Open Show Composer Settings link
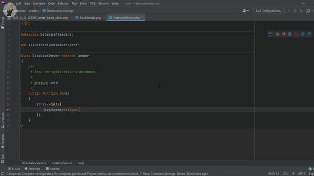The width and height of the screenshot is (314, 176). click(x=158, y=174)
